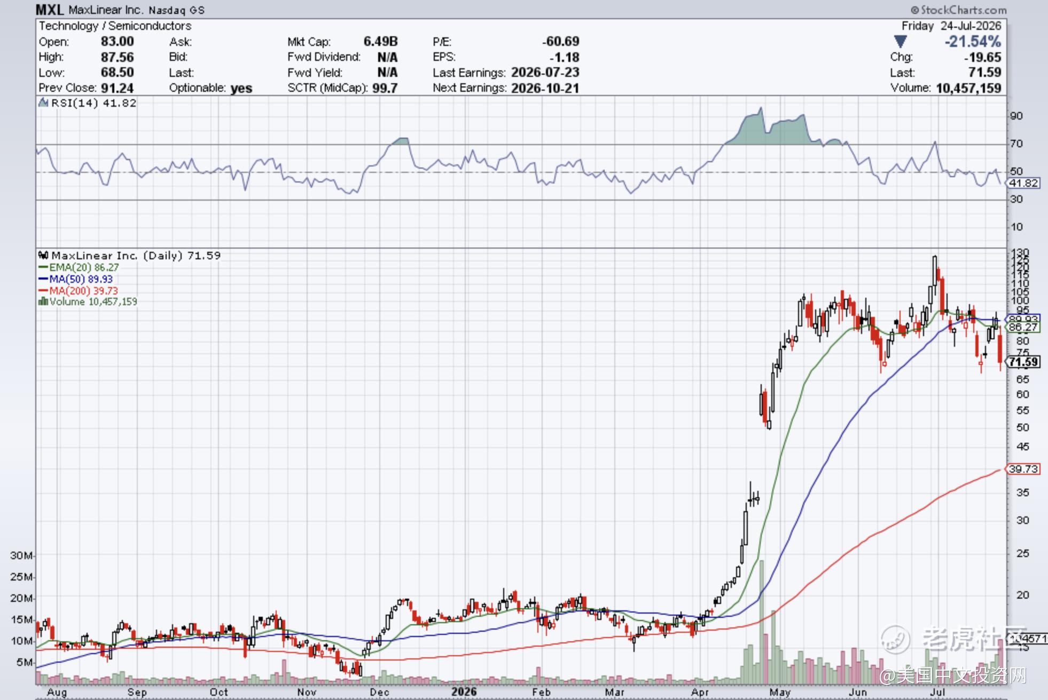
Task: Click the "Volume 10,457,159" legend entry
Action: click(x=93, y=302)
